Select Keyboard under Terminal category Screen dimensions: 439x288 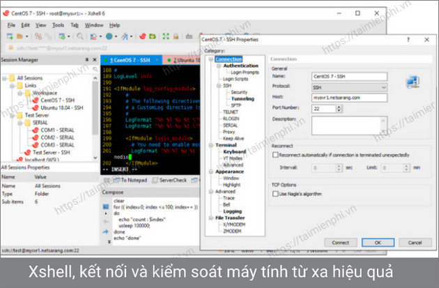click(x=235, y=152)
